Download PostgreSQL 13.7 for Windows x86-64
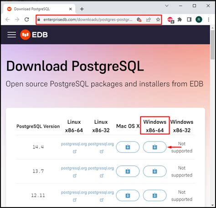 [x=154, y=171]
